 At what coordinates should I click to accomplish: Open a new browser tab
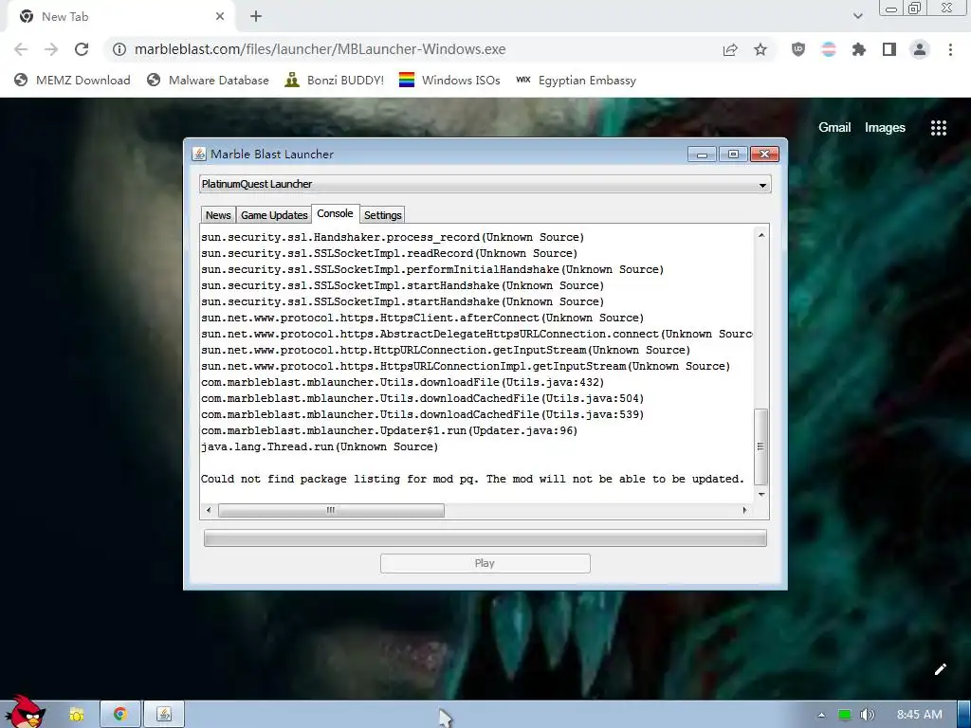256,17
